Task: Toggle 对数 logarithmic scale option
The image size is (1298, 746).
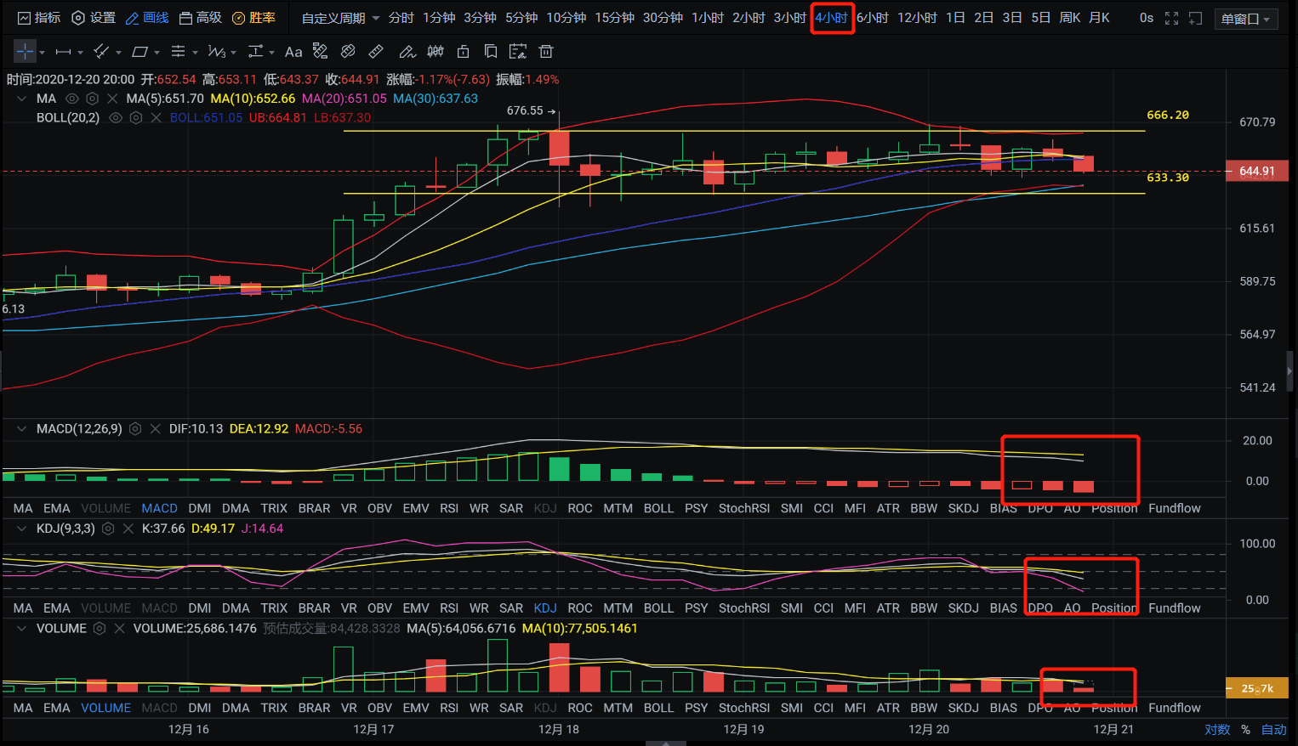Action: pos(1216,729)
